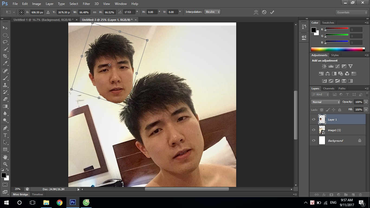
Task: Select the Eraser tool
Action: (5, 99)
